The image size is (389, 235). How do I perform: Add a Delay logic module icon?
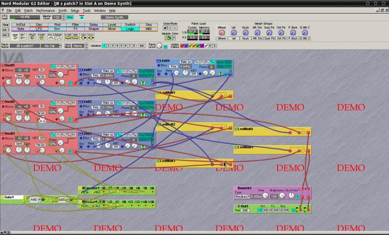(58, 36)
